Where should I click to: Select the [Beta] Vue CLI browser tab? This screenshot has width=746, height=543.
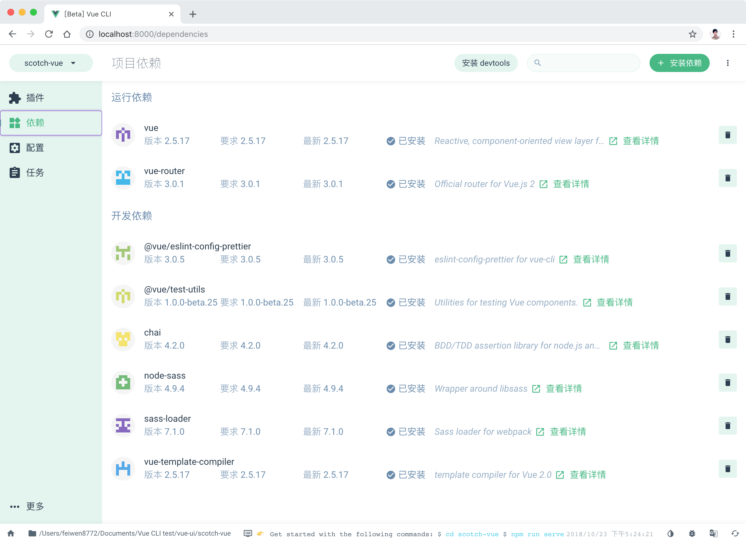(112, 14)
